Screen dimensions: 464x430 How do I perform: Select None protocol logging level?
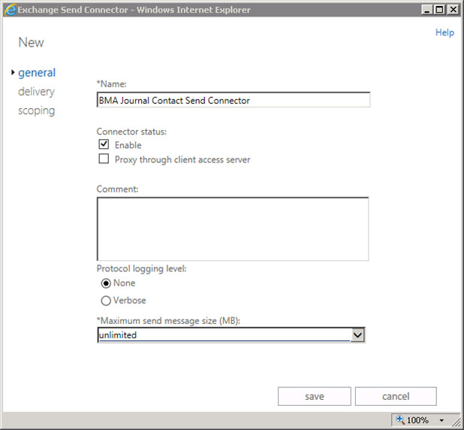tap(106, 283)
